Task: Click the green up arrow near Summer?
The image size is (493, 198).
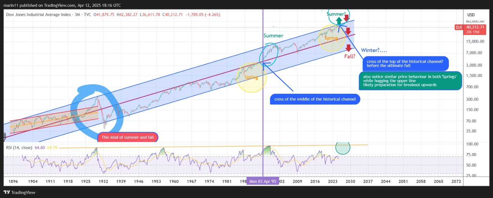Action: pyautogui.click(x=339, y=21)
